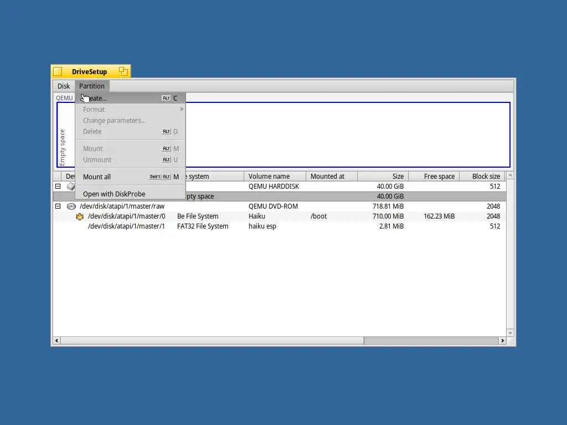567x425 pixels.
Task: Click horizontal scrollbar right arrow
Action: [x=502, y=340]
